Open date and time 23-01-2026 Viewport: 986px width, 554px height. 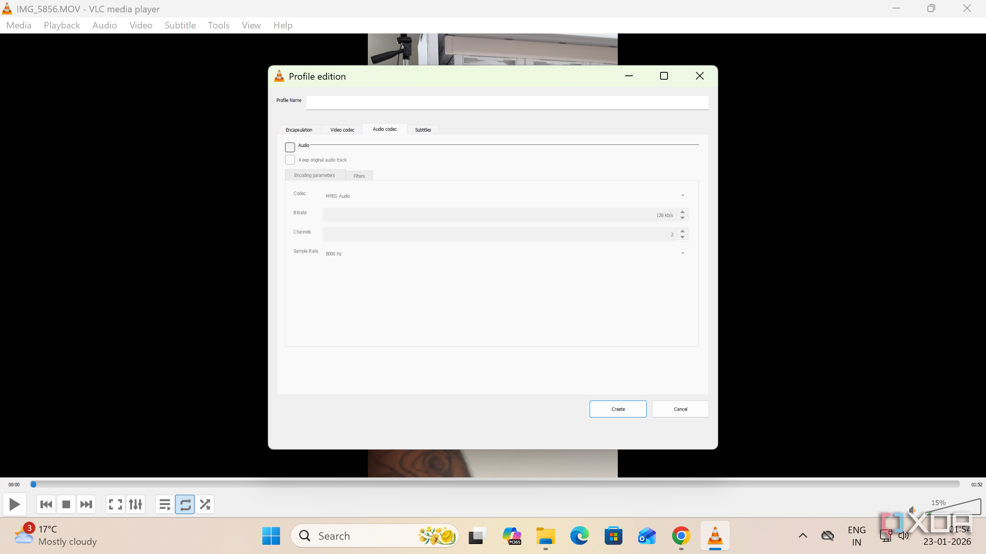pos(947,536)
